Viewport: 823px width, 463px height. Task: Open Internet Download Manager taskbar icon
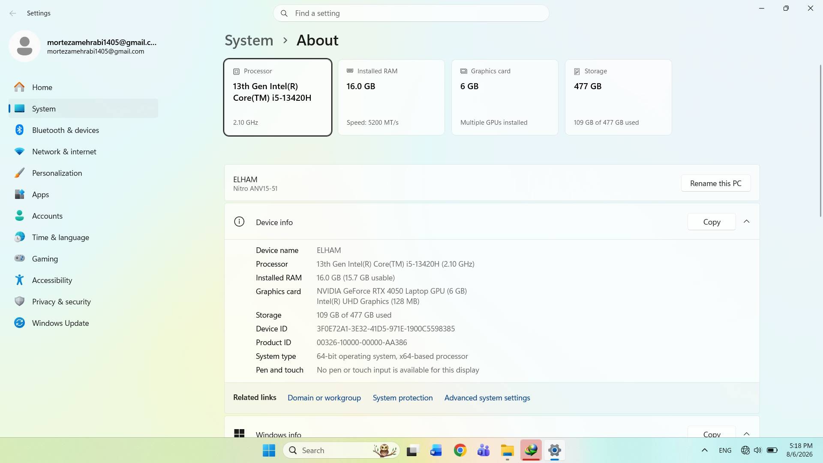coord(531,450)
